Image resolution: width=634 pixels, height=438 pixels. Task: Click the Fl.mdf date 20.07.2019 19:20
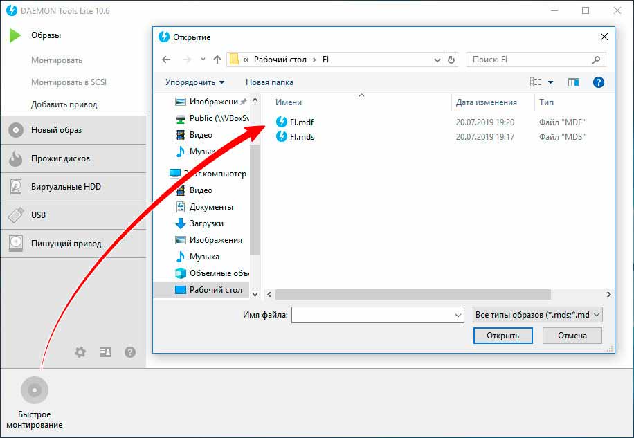click(x=484, y=122)
